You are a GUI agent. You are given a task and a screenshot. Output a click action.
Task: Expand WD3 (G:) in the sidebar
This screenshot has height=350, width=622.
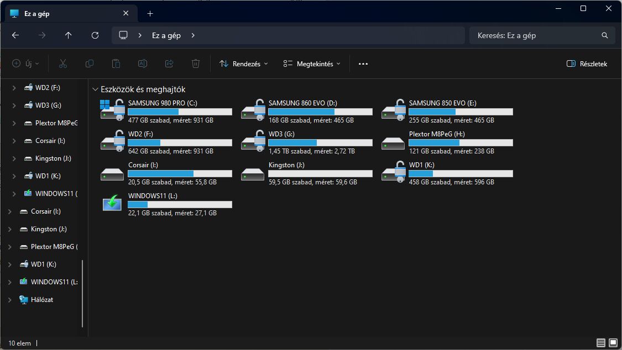[14, 105]
